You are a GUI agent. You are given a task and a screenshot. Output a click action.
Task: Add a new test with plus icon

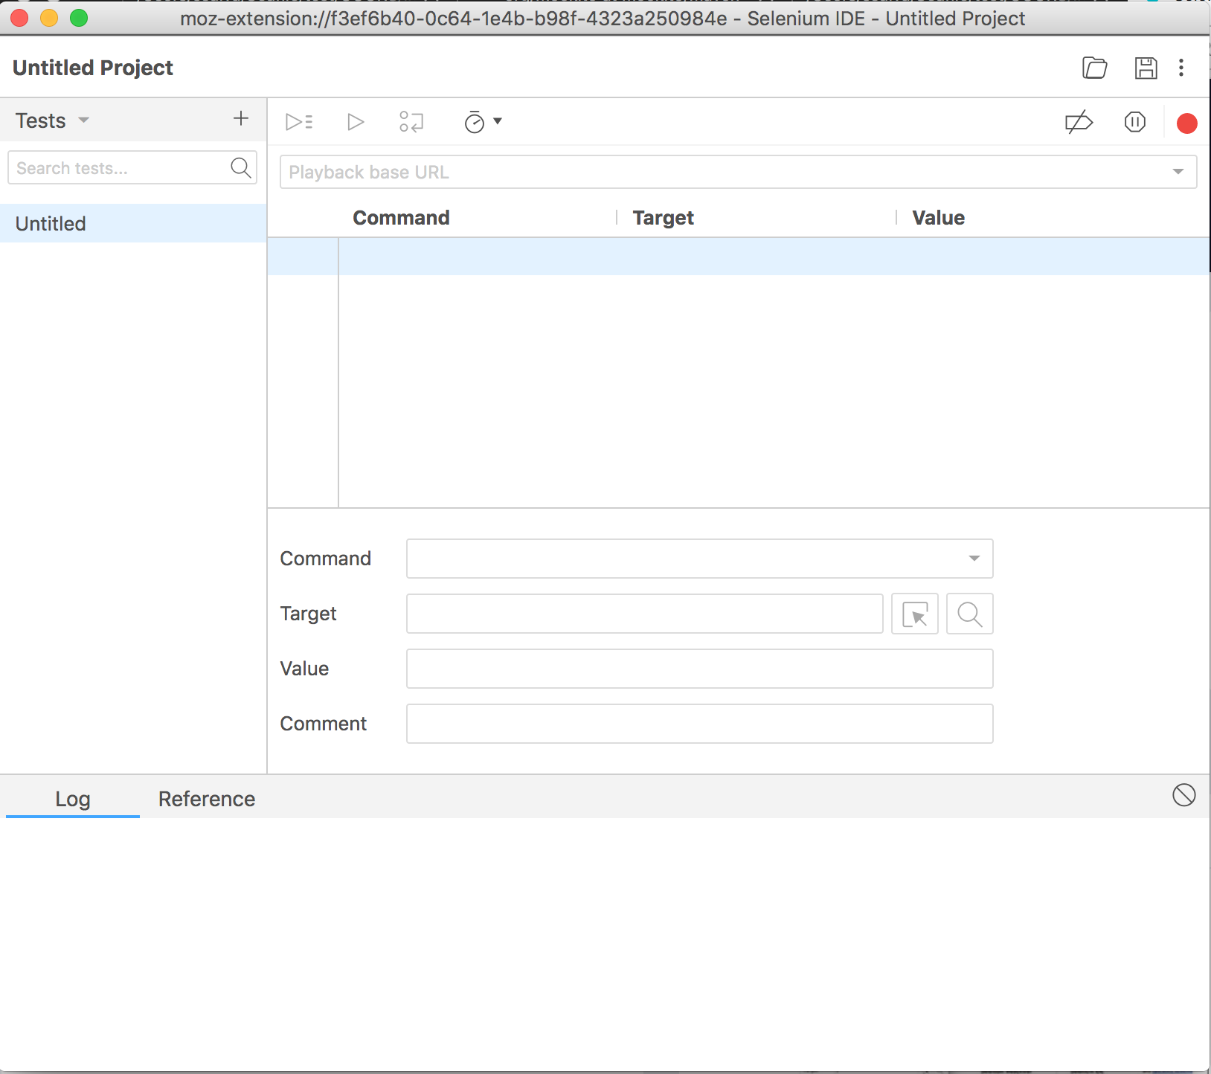click(x=241, y=119)
